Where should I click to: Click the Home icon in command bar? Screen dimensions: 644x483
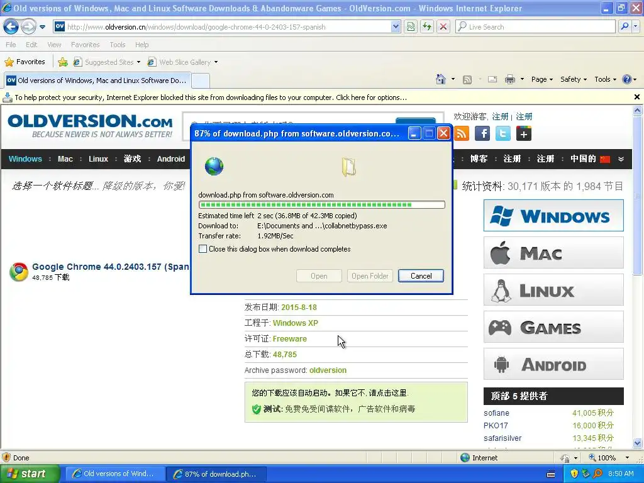coord(441,79)
